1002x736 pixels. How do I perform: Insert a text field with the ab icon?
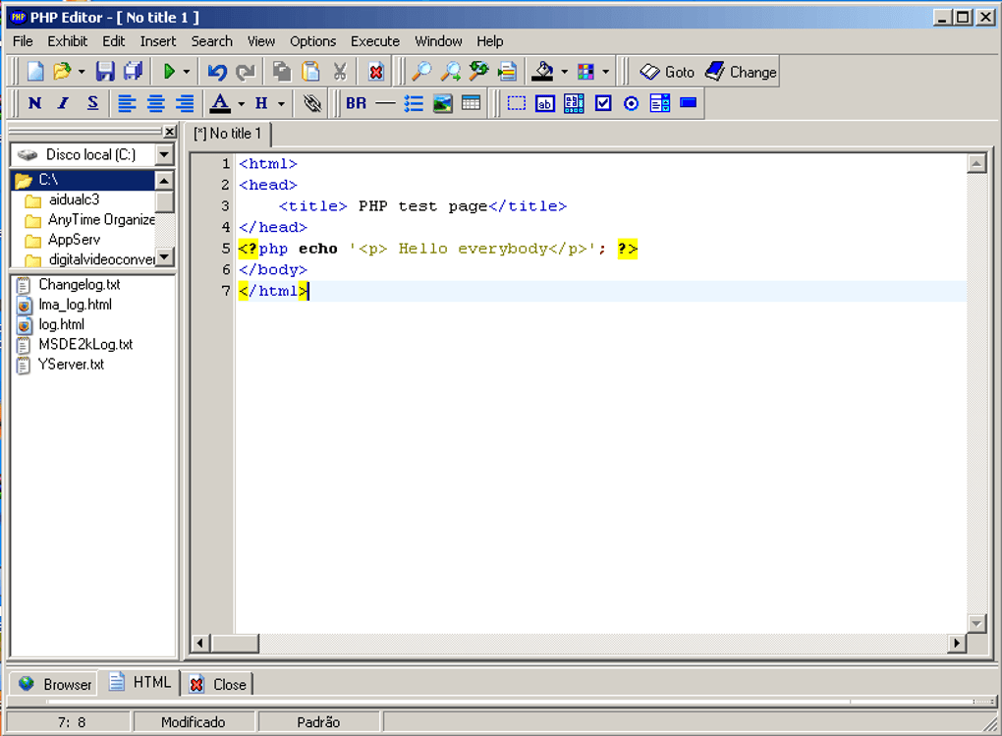[545, 103]
